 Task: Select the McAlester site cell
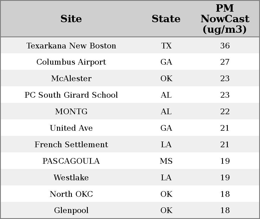pos(71,78)
